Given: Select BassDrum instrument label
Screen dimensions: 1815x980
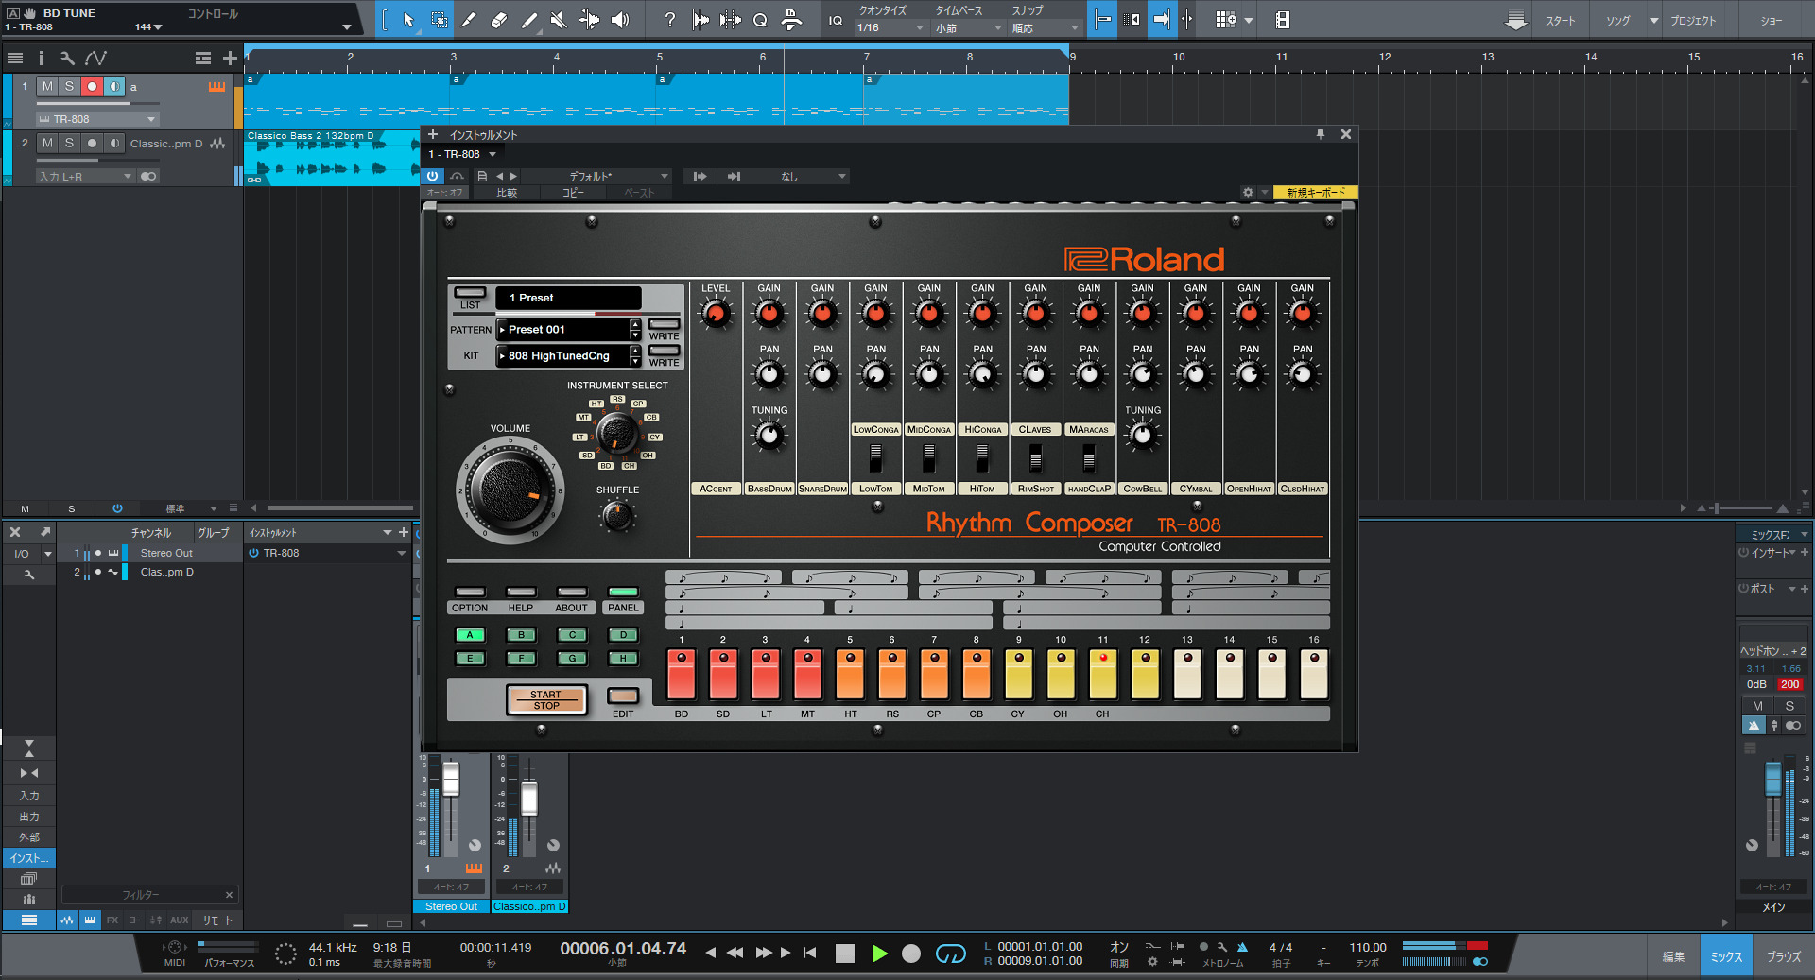Looking at the screenshot, I should tap(769, 490).
